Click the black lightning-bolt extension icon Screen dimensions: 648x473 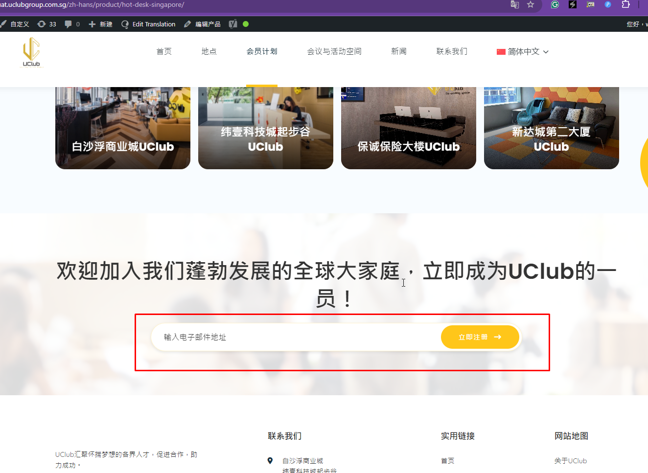(573, 4)
